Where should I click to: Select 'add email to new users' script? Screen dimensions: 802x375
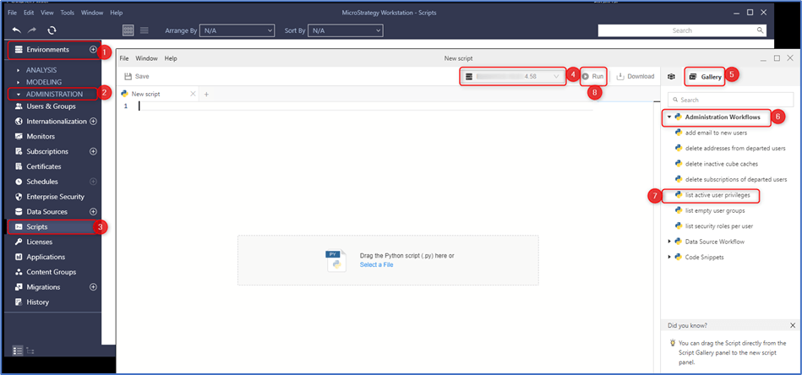(x=716, y=133)
